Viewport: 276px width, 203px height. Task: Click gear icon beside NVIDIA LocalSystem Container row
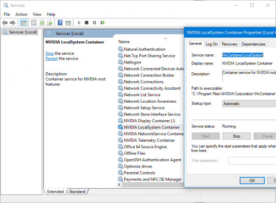[x=121, y=127]
